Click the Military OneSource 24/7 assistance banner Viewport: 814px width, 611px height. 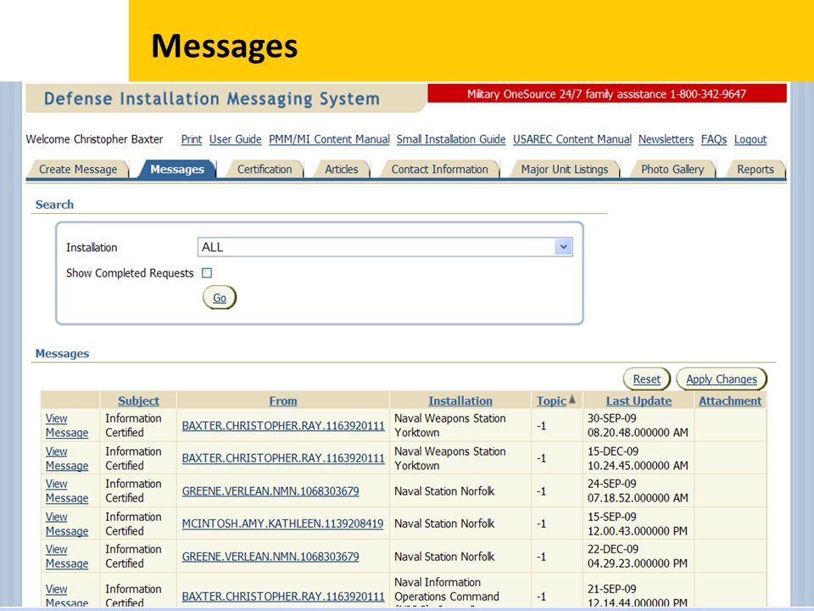(607, 94)
